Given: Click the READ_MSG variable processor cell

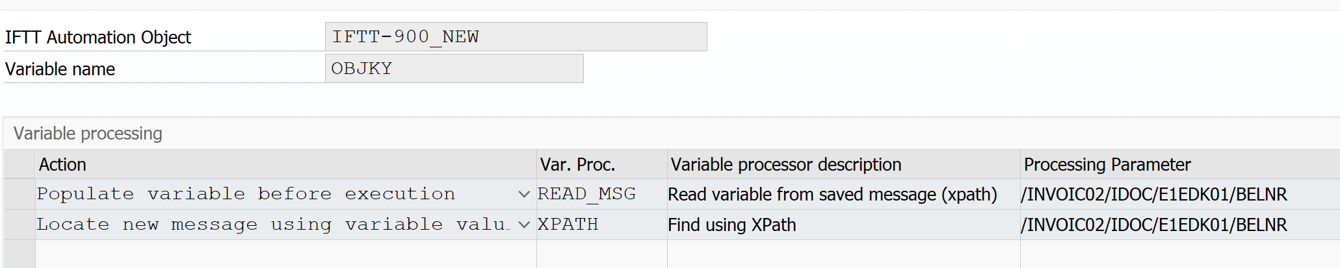Looking at the screenshot, I should click(601, 194).
